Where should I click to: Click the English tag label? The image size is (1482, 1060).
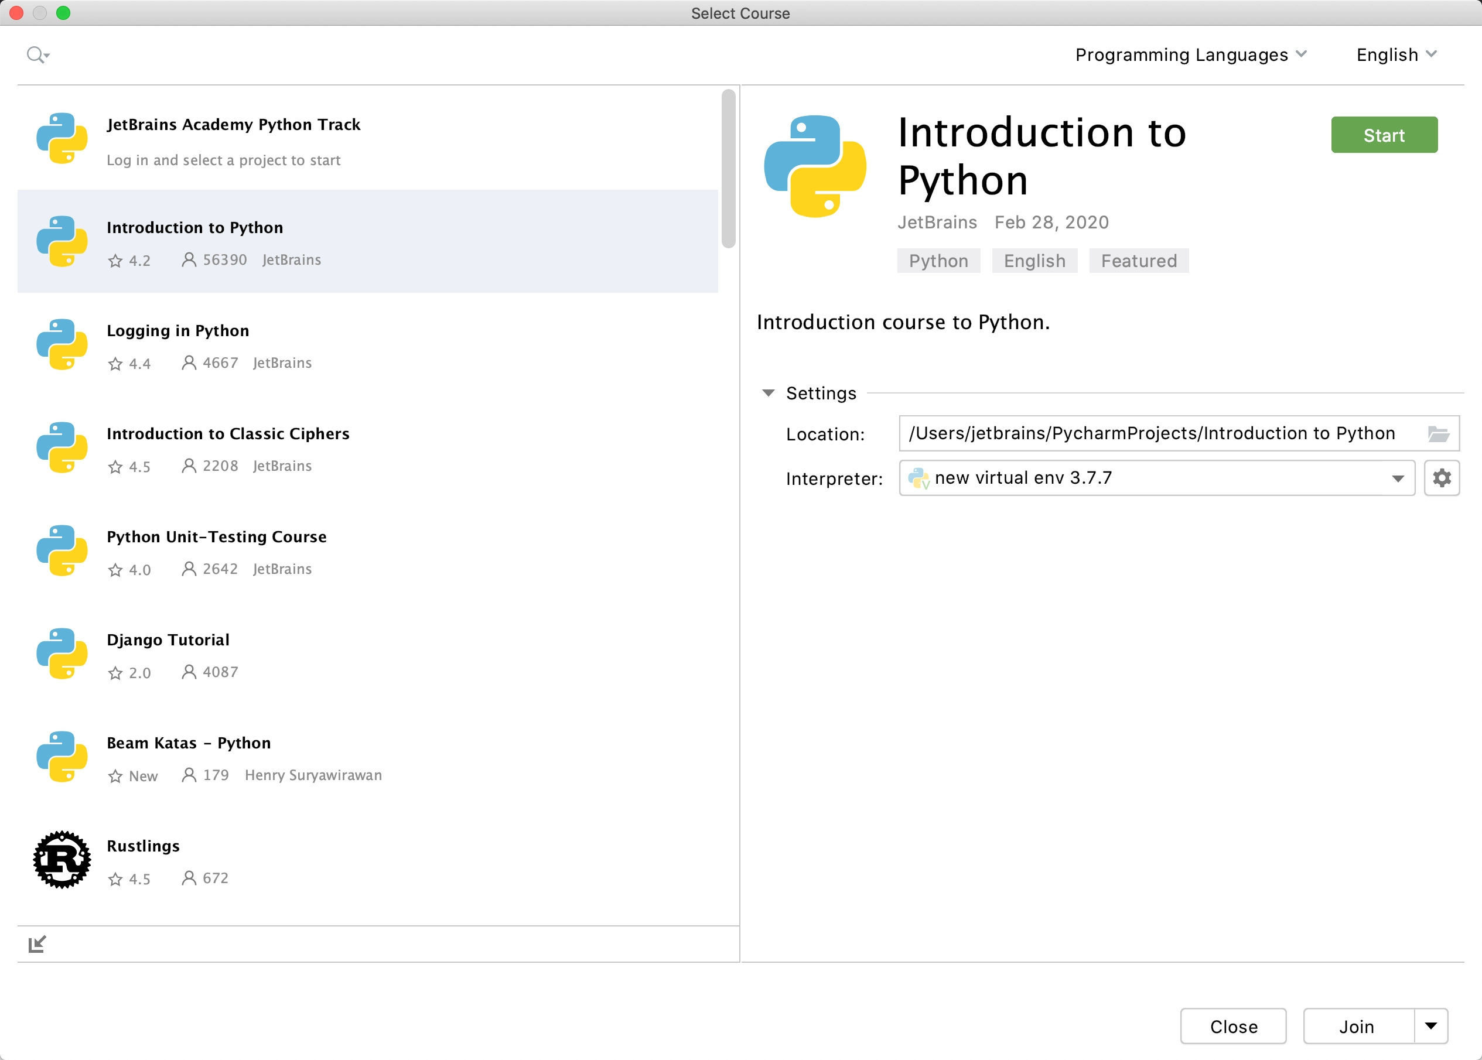[1034, 261]
